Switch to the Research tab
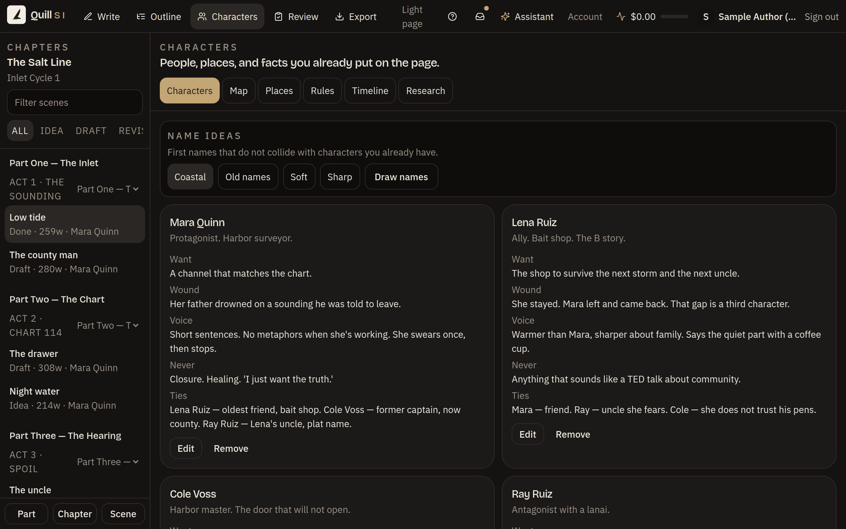This screenshot has height=529, width=846. tap(425, 91)
